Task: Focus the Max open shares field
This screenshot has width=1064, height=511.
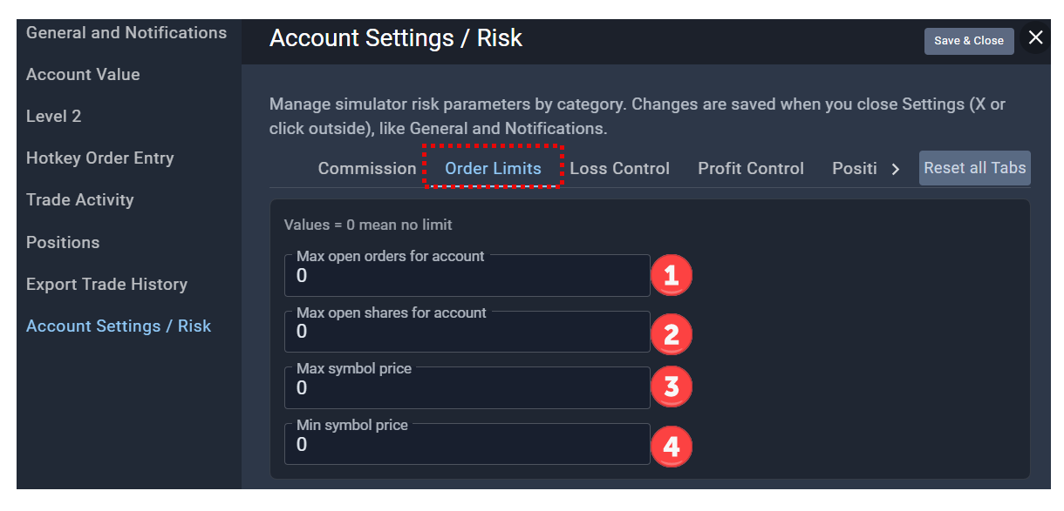Action: [x=467, y=331]
